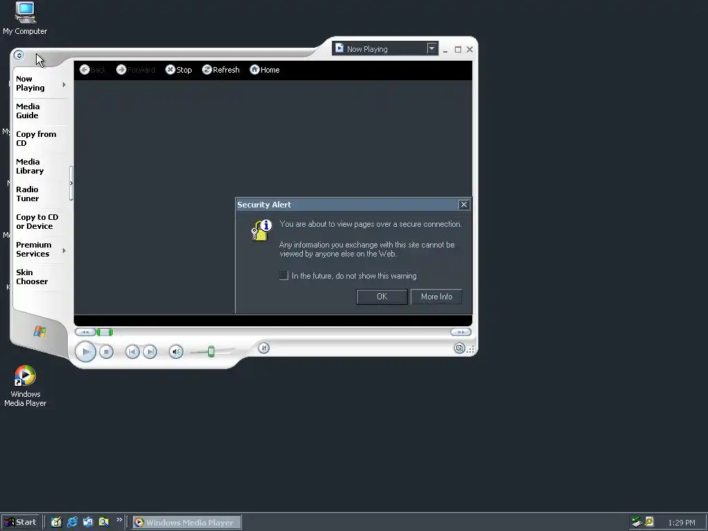Expand hidden Quick Launch items chevron
708x531 pixels.
click(x=119, y=520)
